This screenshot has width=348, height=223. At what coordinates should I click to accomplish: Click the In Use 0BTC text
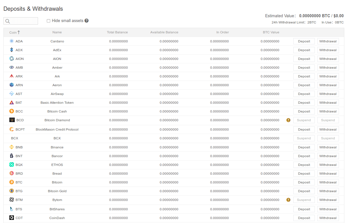coord(333,22)
